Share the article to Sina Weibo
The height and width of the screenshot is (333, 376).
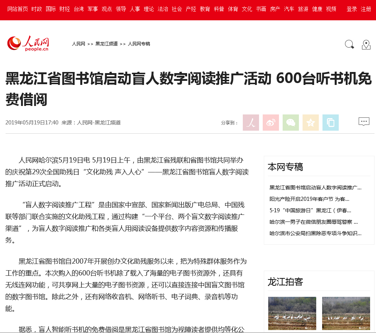click(271, 123)
